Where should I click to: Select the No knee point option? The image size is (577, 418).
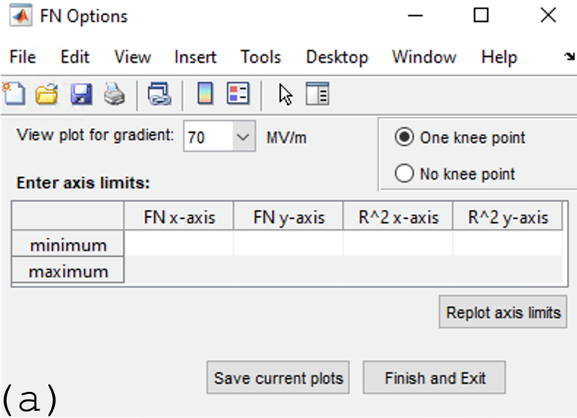click(405, 174)
